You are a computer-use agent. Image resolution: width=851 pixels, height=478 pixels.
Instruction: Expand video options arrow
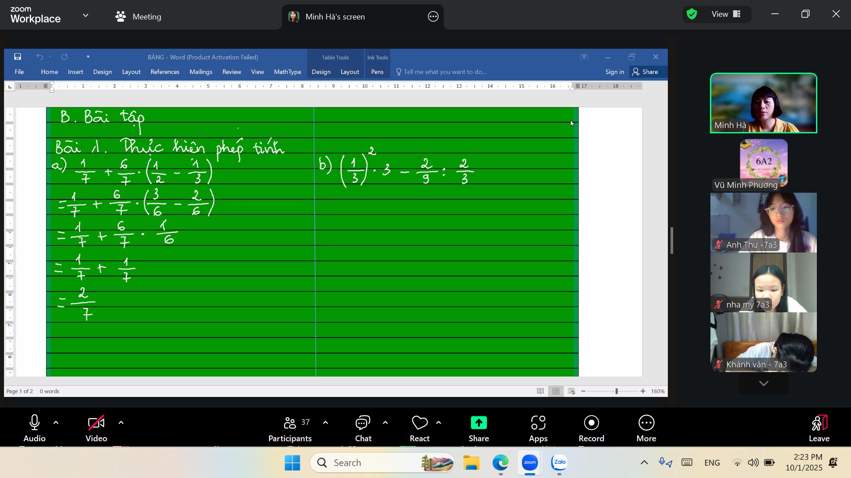pyautogui.click(x=121, y=423)
